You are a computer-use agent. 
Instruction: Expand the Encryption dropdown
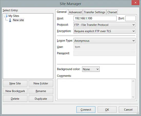click(105, 31)
